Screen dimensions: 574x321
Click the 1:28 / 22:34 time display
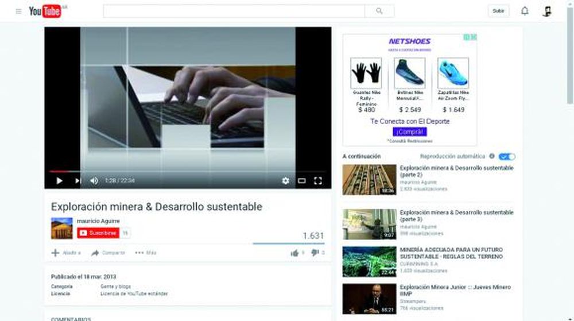click(x=120, y=180)
